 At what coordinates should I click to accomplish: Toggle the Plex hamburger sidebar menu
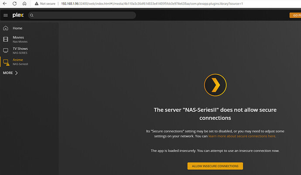[6, 15]
